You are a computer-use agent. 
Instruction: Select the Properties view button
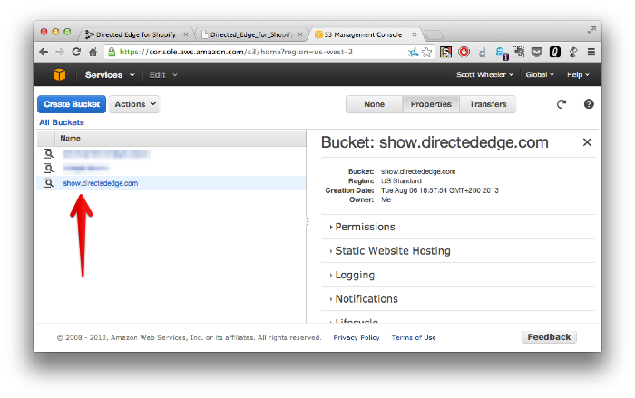pyautogui.click(x=431, y=104)
